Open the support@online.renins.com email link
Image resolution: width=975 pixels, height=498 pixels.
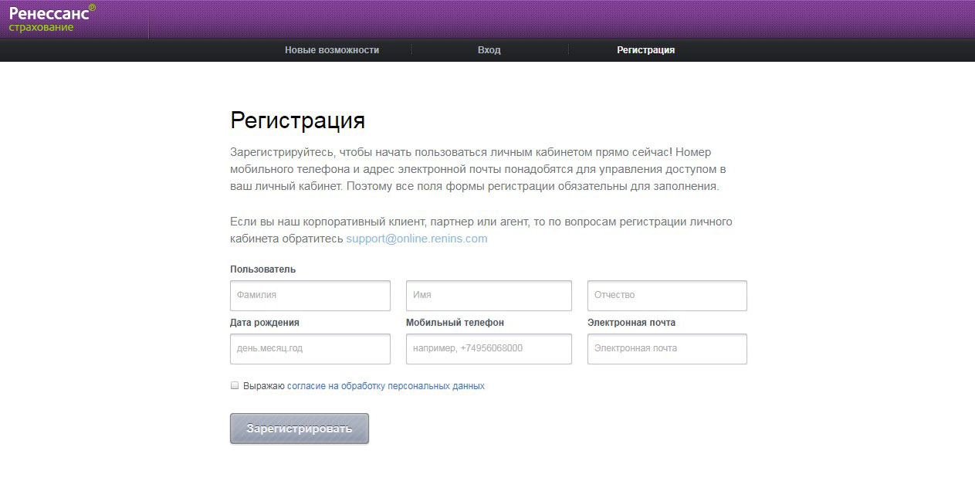pos(417,239)
